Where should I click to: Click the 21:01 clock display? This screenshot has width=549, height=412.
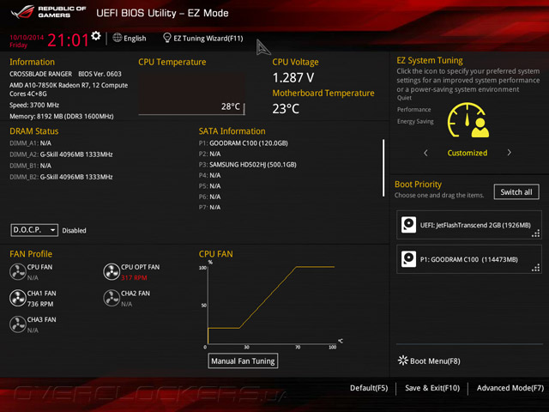pos(68,40)
